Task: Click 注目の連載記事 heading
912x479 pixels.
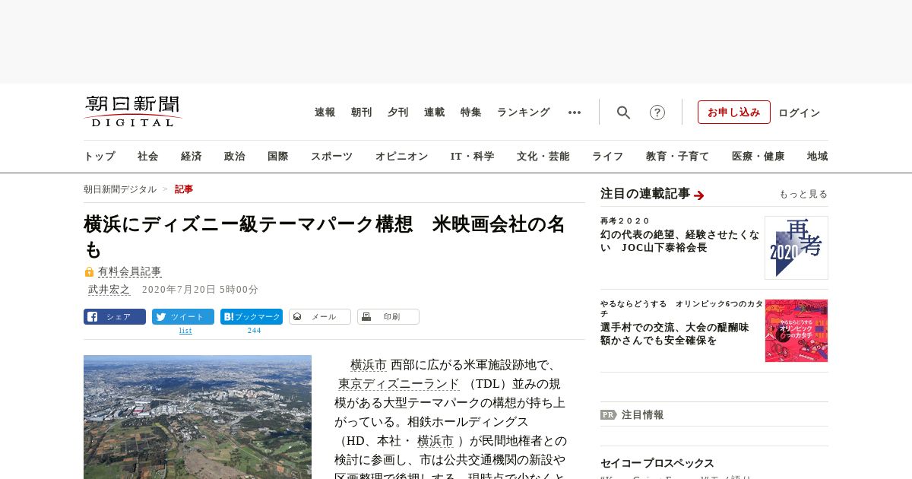Action: click(x=645, y=194)
